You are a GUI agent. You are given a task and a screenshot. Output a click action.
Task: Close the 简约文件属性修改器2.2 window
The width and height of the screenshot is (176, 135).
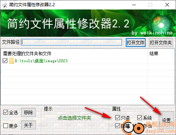coord(167,5)
